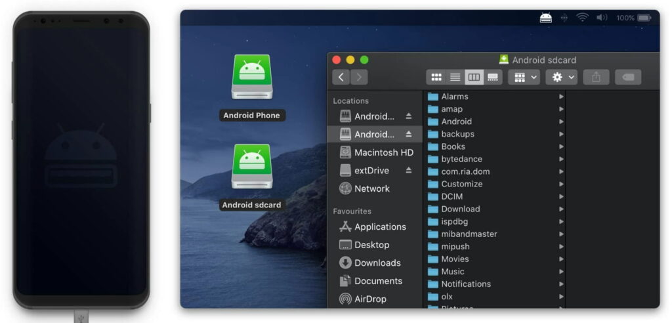
Task: Go back in Finder window
Action: pos(341,77)
